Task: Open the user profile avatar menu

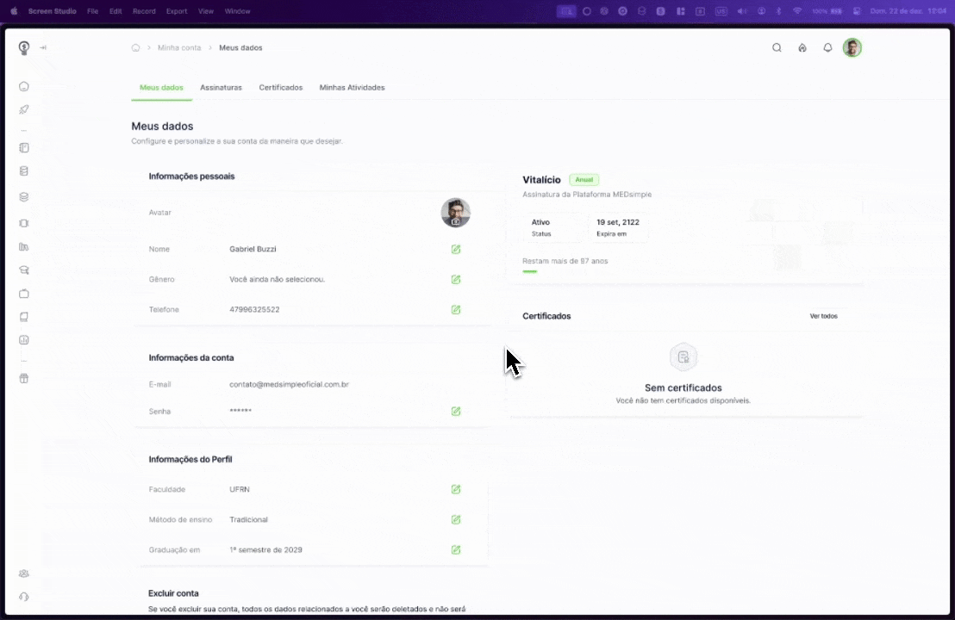Action: (x=852, y=48)
